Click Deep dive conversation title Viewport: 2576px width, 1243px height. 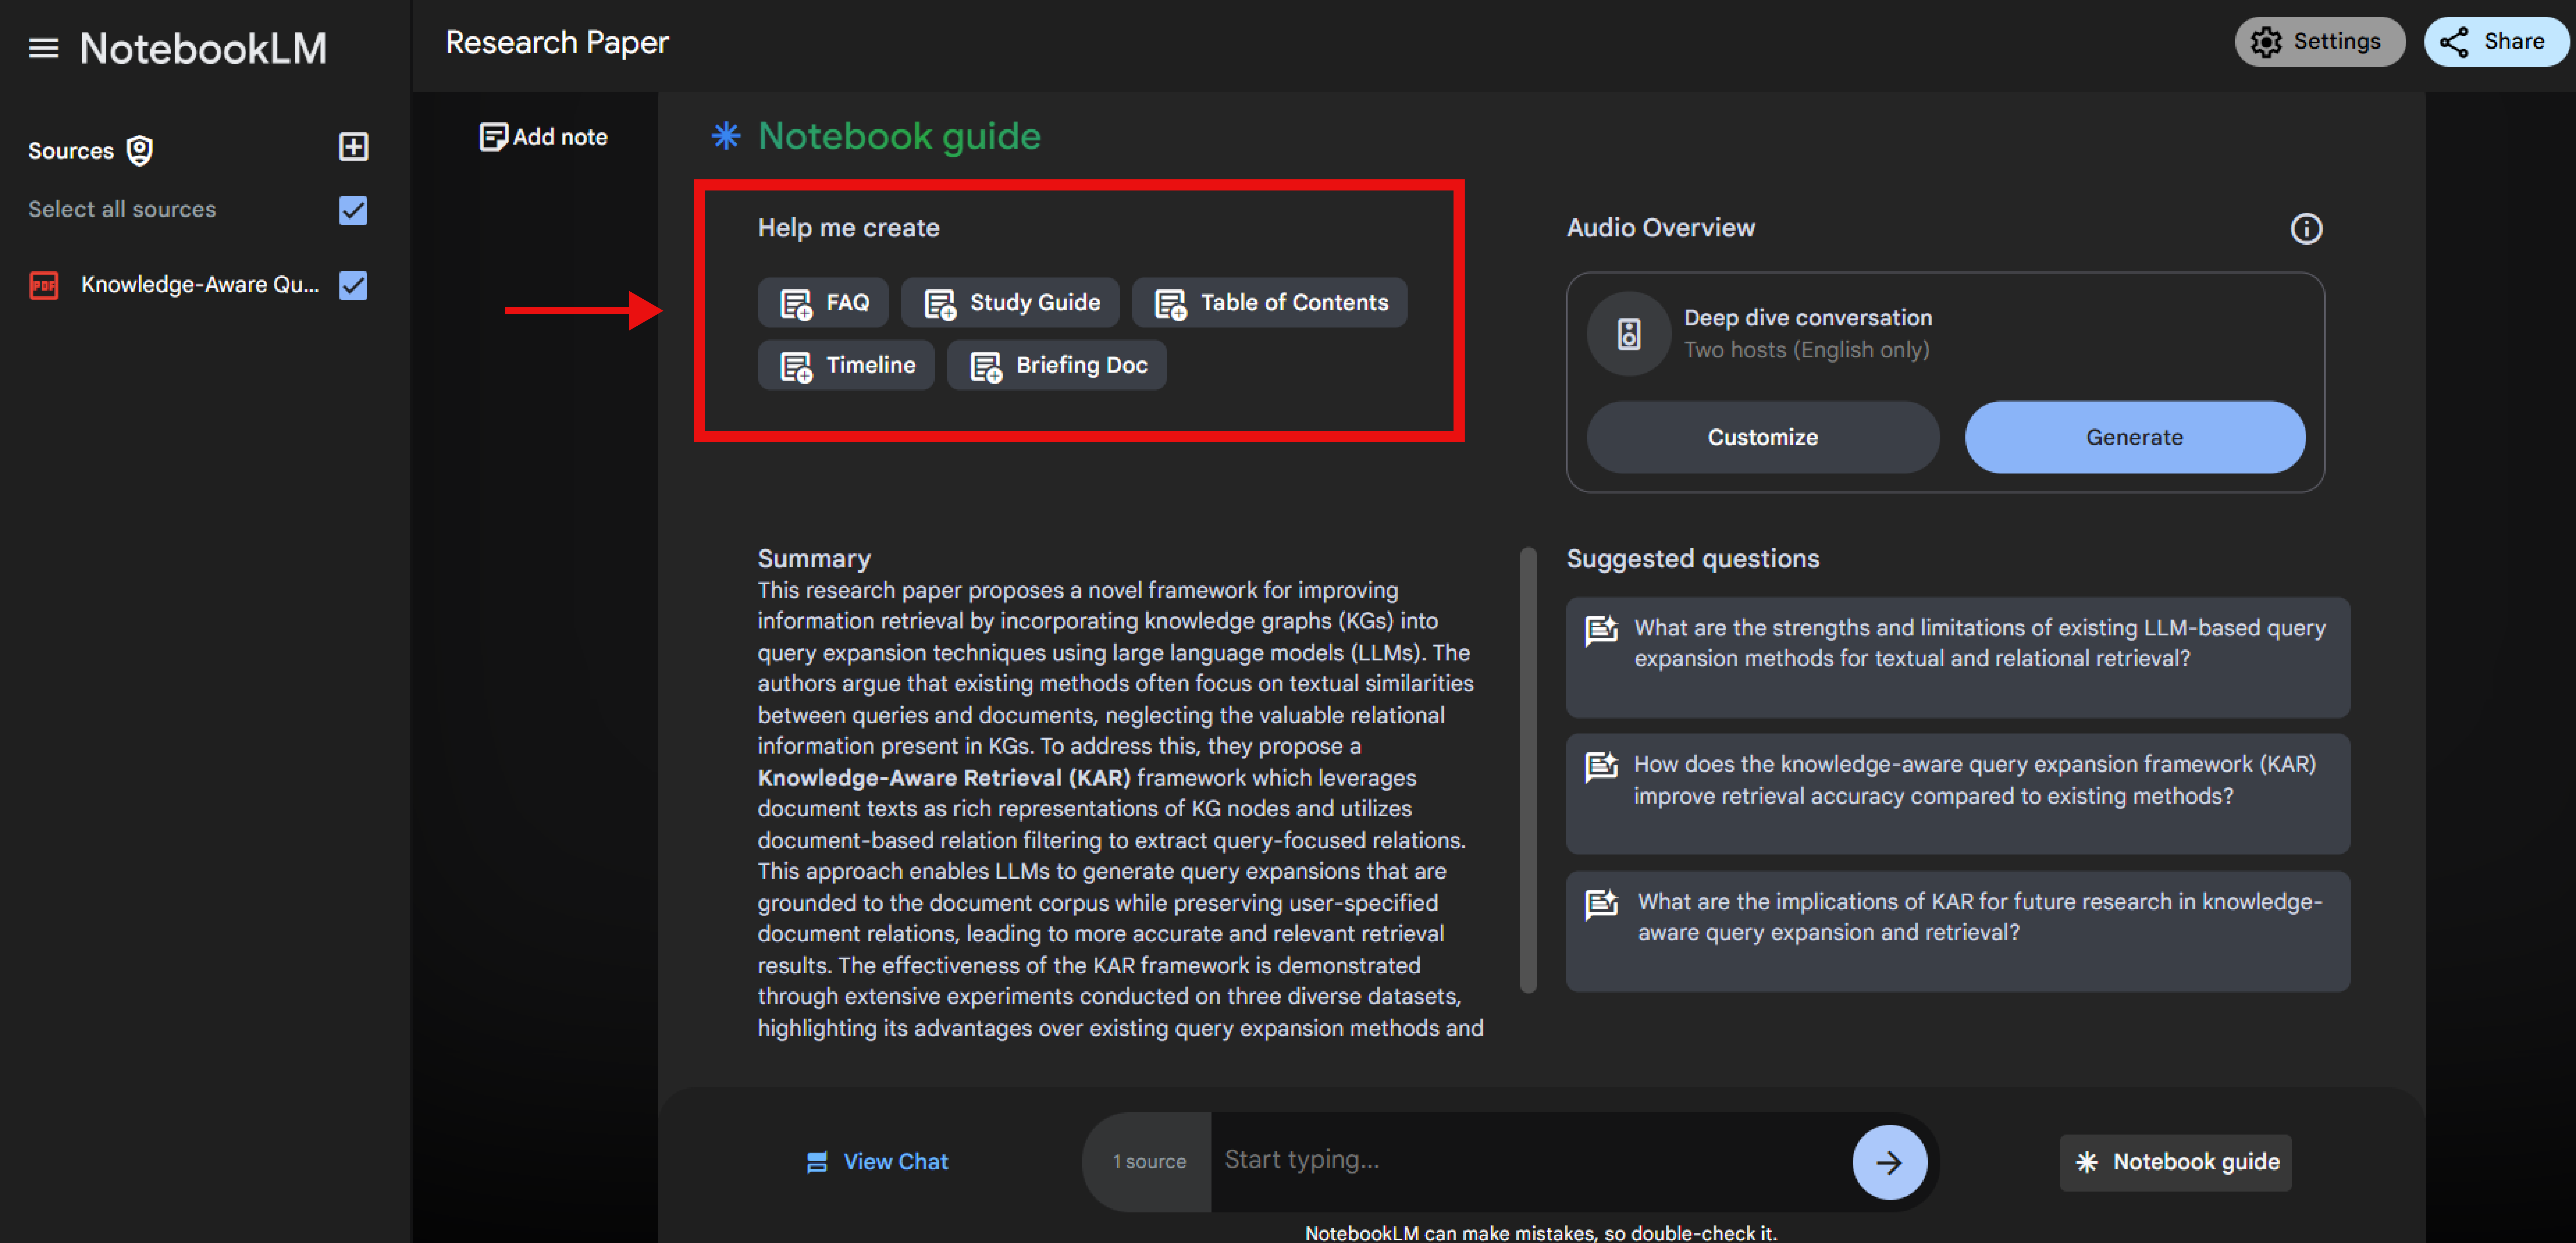1807,318
